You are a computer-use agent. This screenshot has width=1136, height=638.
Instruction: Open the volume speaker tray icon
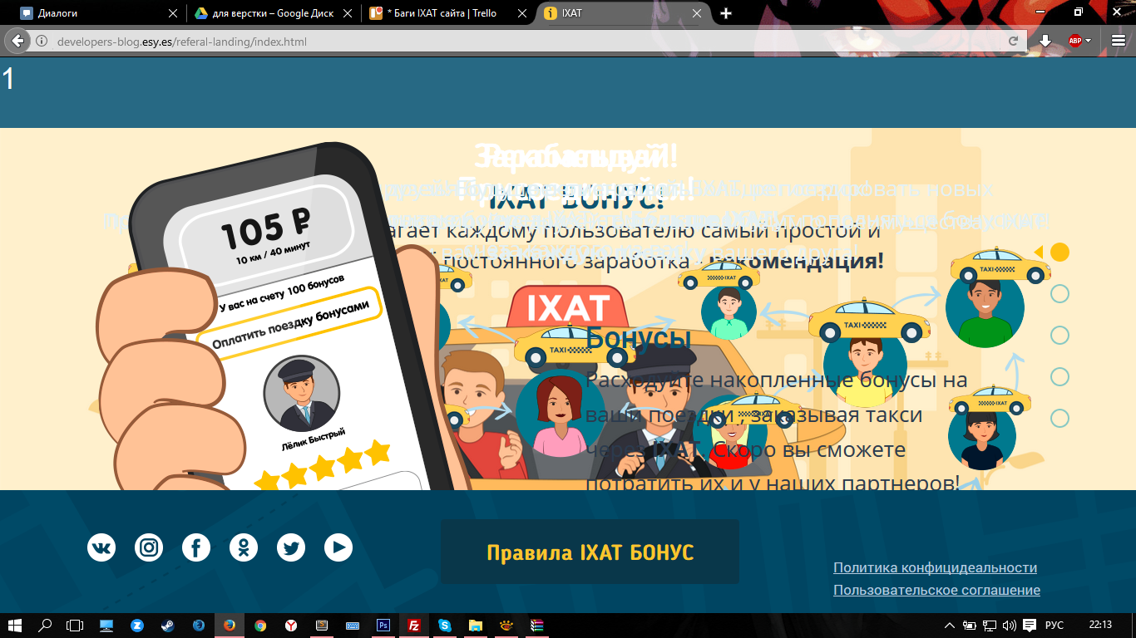click(x=1010, y=625)
